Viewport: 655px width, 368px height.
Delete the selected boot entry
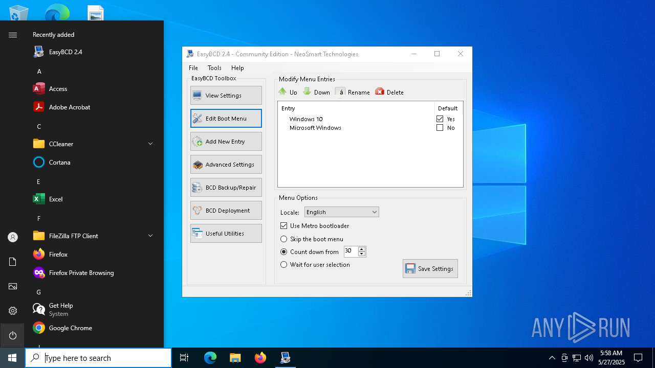pyautogui.click(x=389, y=92)
